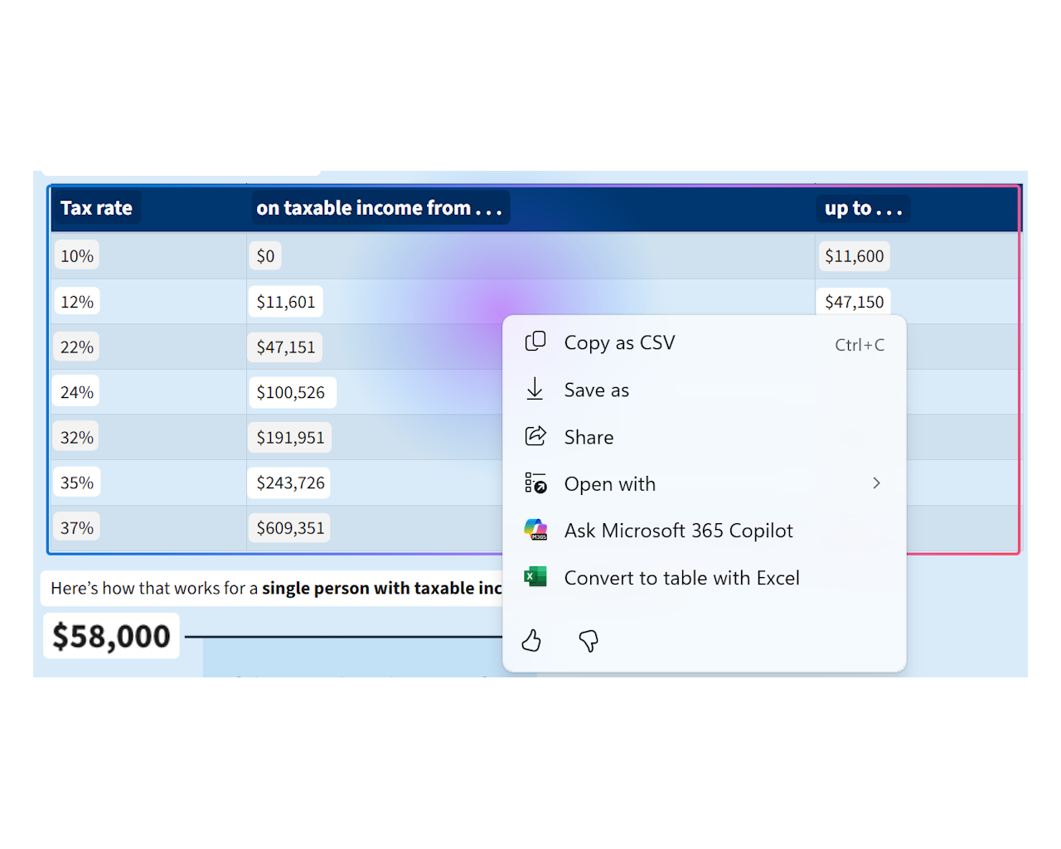This screenshot has width=1061, height=849.
Task: Click the $58,000 income value box
Action: coord(110,635)
